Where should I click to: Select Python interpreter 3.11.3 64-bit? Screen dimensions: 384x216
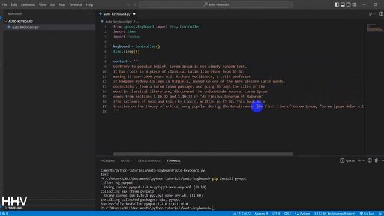click(x=335, y=214)
